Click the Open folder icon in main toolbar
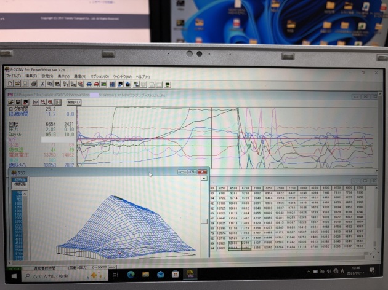 tap(18, 84)
